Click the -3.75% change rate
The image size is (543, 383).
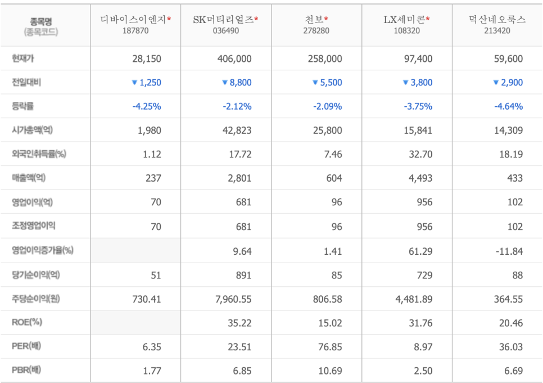(418, 106)
